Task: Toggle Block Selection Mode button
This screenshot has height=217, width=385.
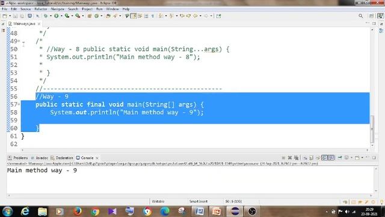Action: click(146, 16)
